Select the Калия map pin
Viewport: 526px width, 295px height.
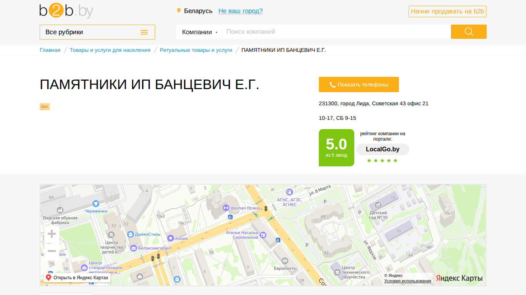click(171, 238)
